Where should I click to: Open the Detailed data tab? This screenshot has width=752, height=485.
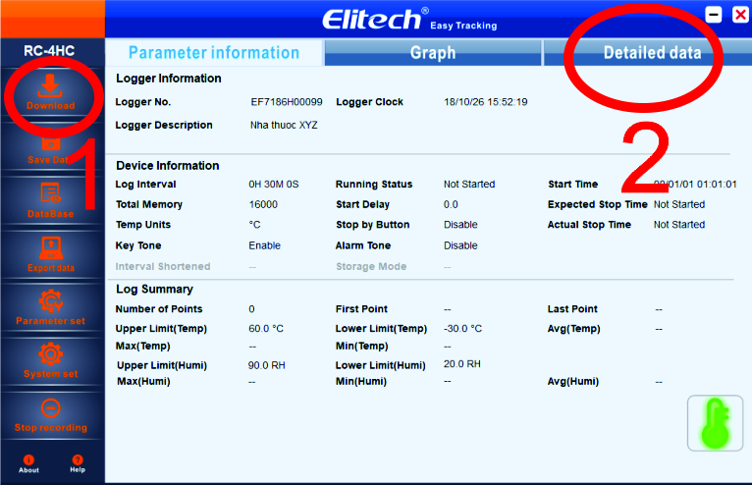[x=652, y=53]
